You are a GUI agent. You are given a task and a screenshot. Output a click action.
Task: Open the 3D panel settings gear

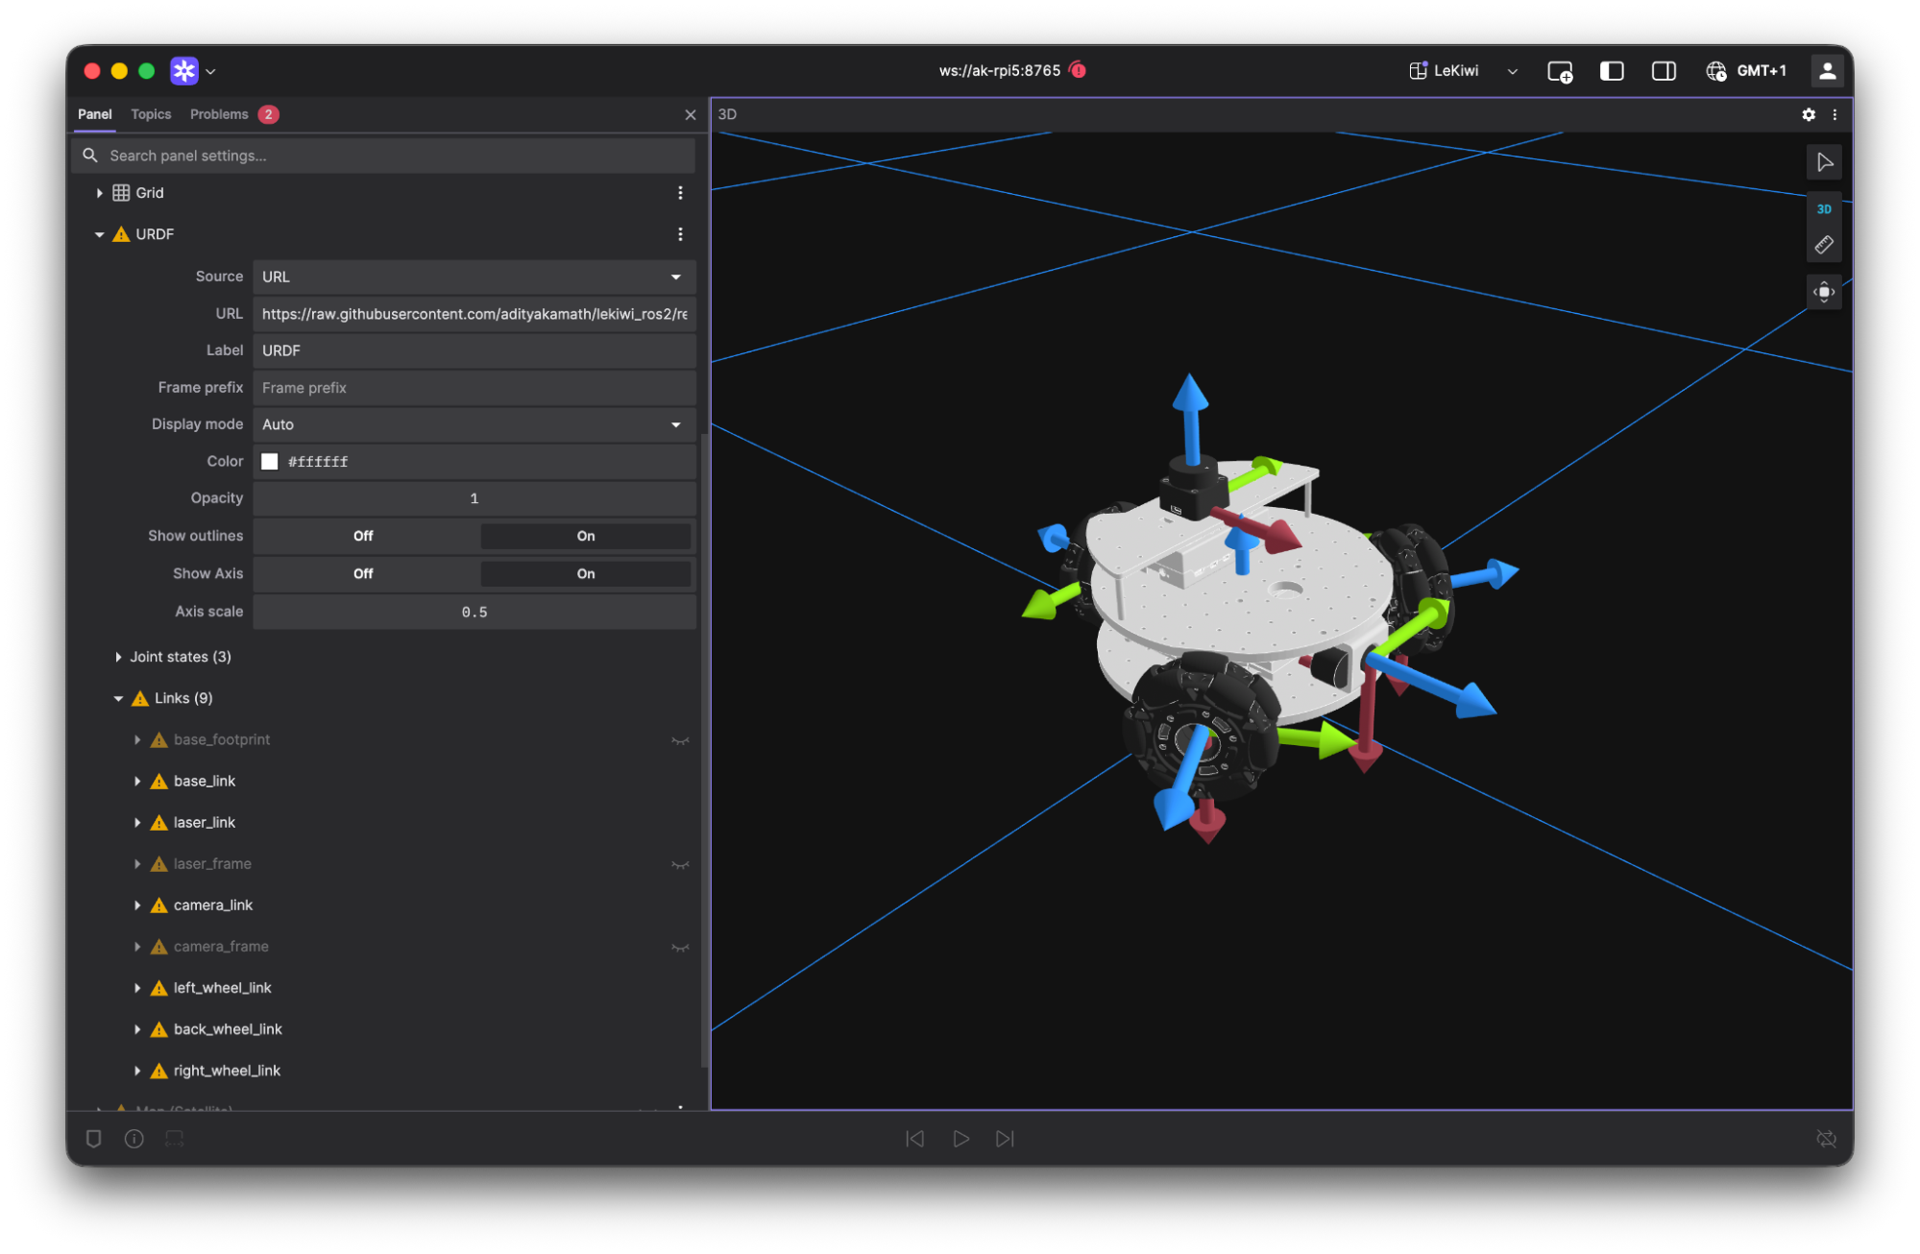[1808, 114]
